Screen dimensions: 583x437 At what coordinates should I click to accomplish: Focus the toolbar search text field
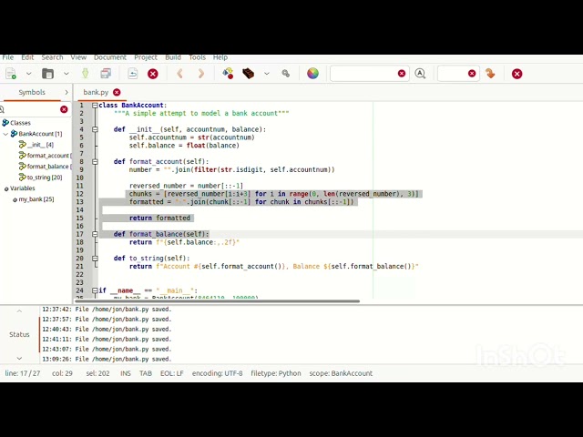pos(363,74)
